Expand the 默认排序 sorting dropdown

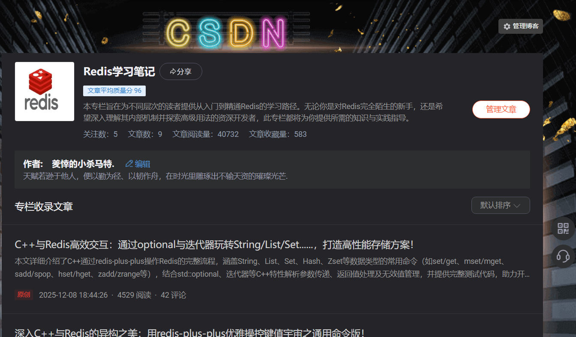[x=501, y=205]
